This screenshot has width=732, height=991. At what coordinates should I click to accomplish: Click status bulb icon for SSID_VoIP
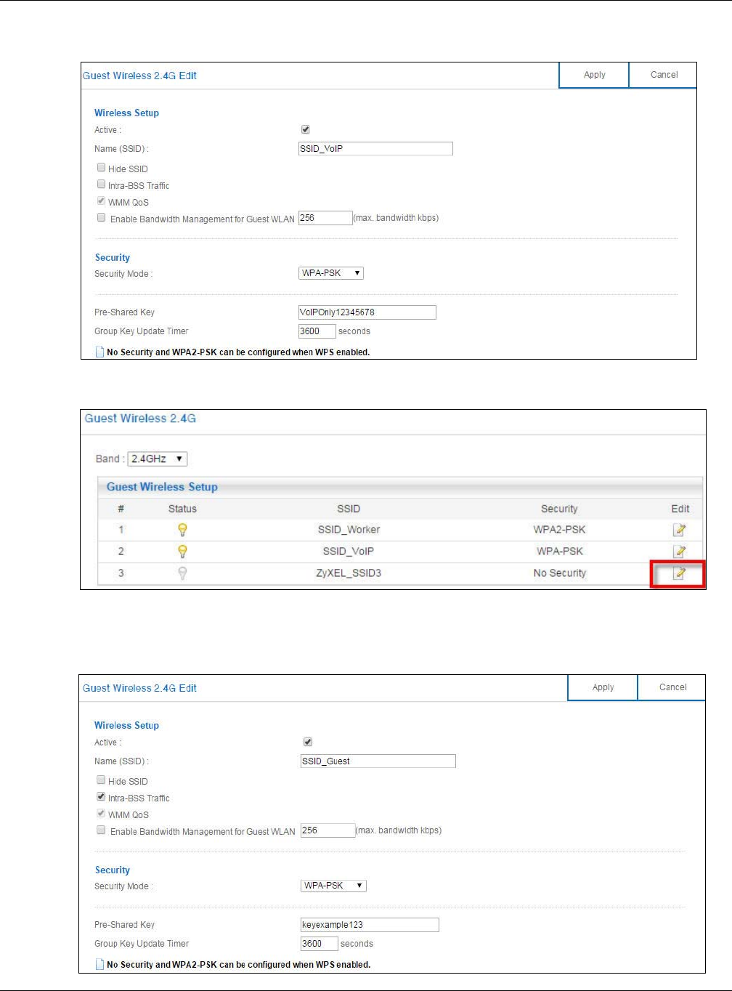coord(182,551)
